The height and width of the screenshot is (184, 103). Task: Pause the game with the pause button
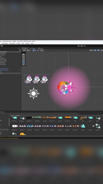tap(82, 46)
